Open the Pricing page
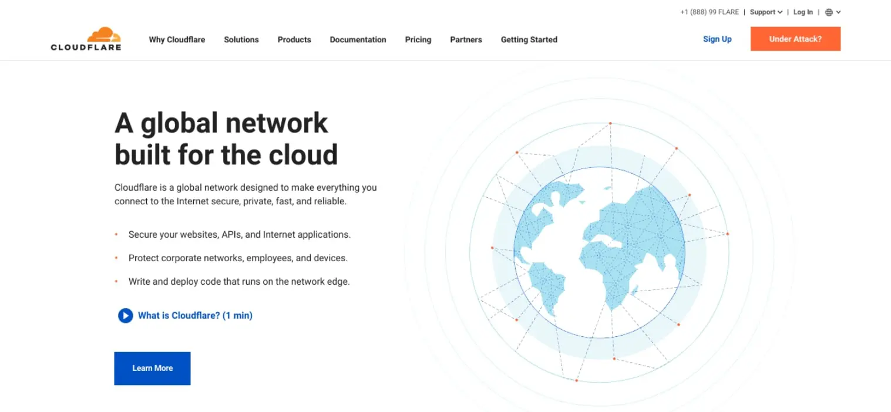Screen dimensions: 891x412 coord(418,40)
